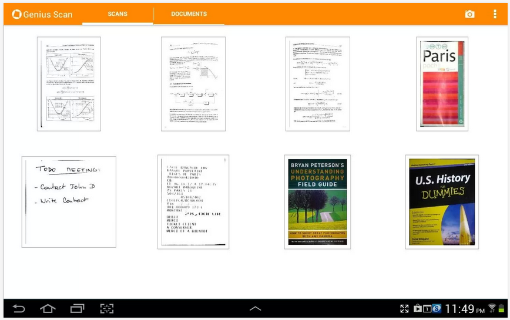Tap the 11:49 PM clock
The width and height of the screenshot is (510, 320).
(x=464, y=309)
